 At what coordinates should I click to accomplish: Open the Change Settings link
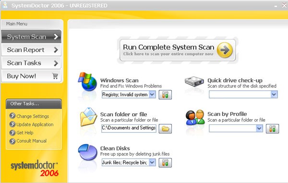point(33,116)
